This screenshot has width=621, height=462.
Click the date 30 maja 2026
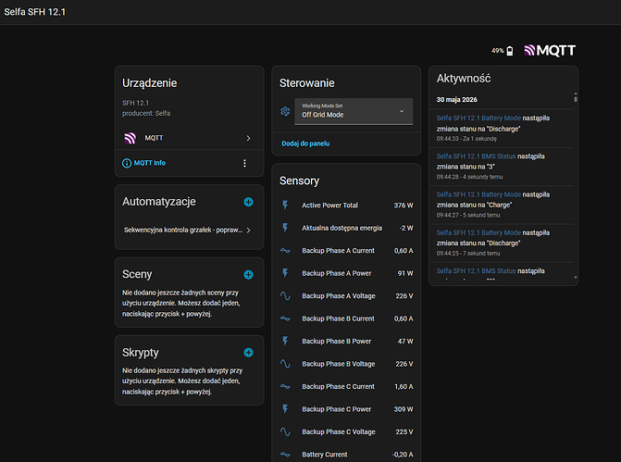coord(456,99)
